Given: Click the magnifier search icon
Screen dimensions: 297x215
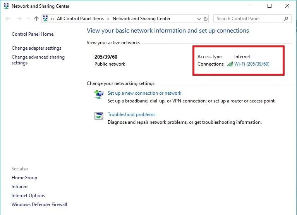Looking at the screenshot, I should coord(286,19).
